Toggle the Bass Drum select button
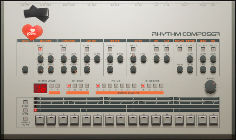Image resolution: width=236 pixels, height=140 pixels. 40,49
